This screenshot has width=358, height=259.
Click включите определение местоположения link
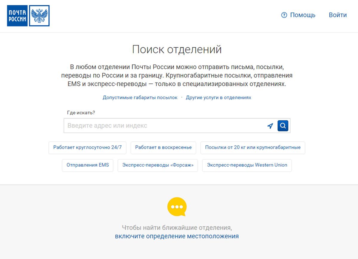click(177, 236)
